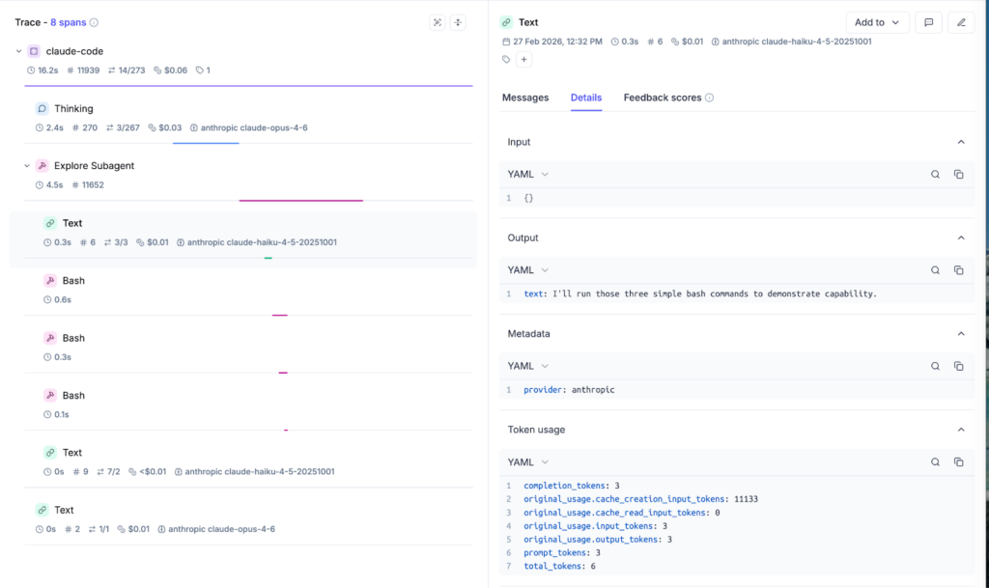The width and height of the screenshot is (989, 588).
Task: Copy the Token usage YAML content
Action: tap(958, 462)
